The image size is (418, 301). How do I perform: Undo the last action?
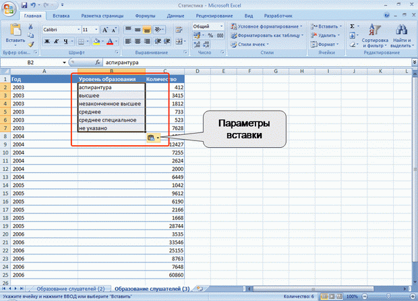(33, 5)
